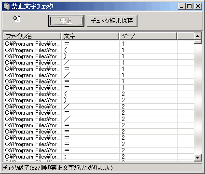Select the first page 2 row with ）
This screenshot has width=205, height=174.
pyautogui.click(x=98, y=100)
